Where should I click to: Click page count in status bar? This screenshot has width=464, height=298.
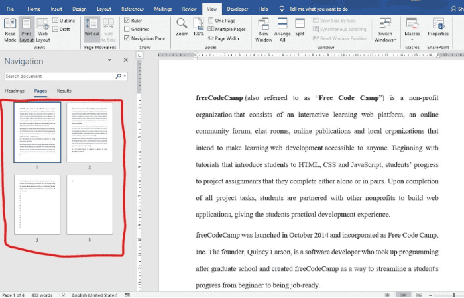pyautogui.click(x=13, y=295)
